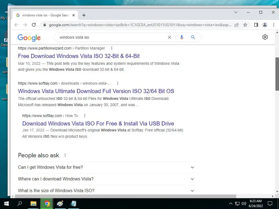This screenshot has height=209, width=279.
Task: Click the padlock site info icon
Action: click(45, 25)
